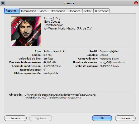Click the Reproducciones value 0
The width and height of the screenshot is (139, 124).
click(x=44, y=70)
